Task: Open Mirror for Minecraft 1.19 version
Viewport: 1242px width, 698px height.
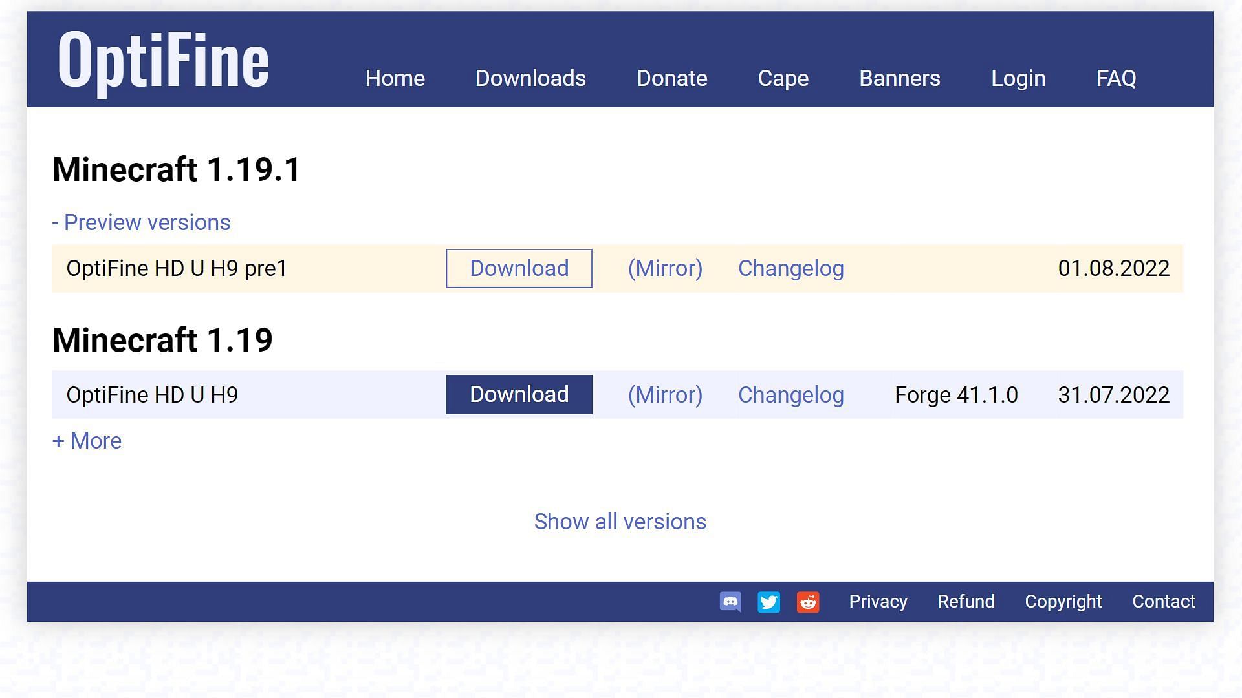Action: [x=664, y=395]
